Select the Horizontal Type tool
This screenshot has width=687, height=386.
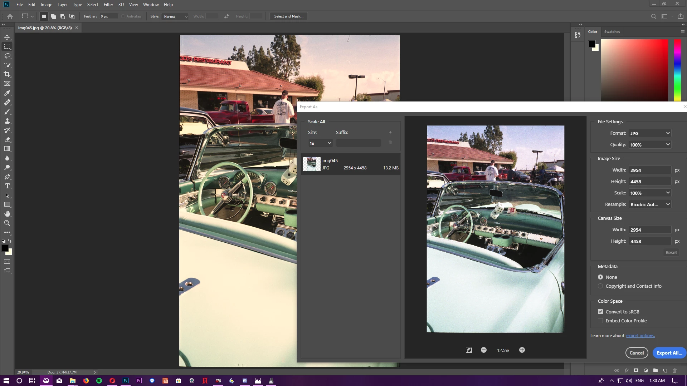(7, 186)
